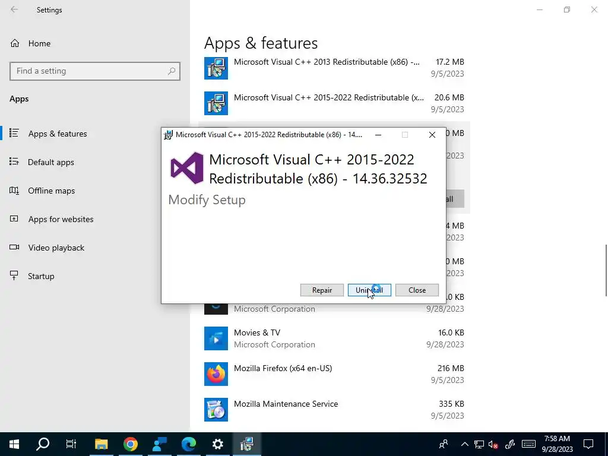The height and width of the screenshot is (456, 608).
Task: Minimize the Modify Setup dialog
Action: click(x=378, y=135)
